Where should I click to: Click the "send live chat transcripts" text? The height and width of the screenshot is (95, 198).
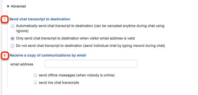coord(59,83)
